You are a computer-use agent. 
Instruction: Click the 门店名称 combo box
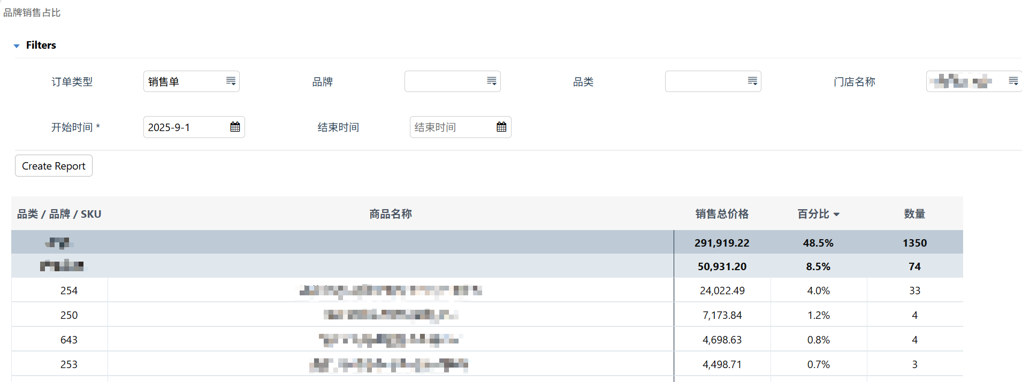974,81
